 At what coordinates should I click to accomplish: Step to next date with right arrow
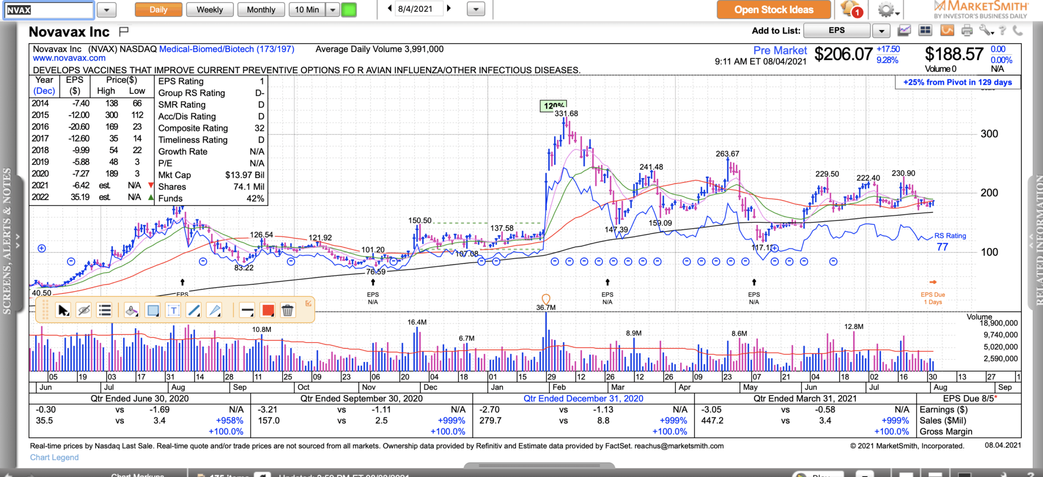449,9
